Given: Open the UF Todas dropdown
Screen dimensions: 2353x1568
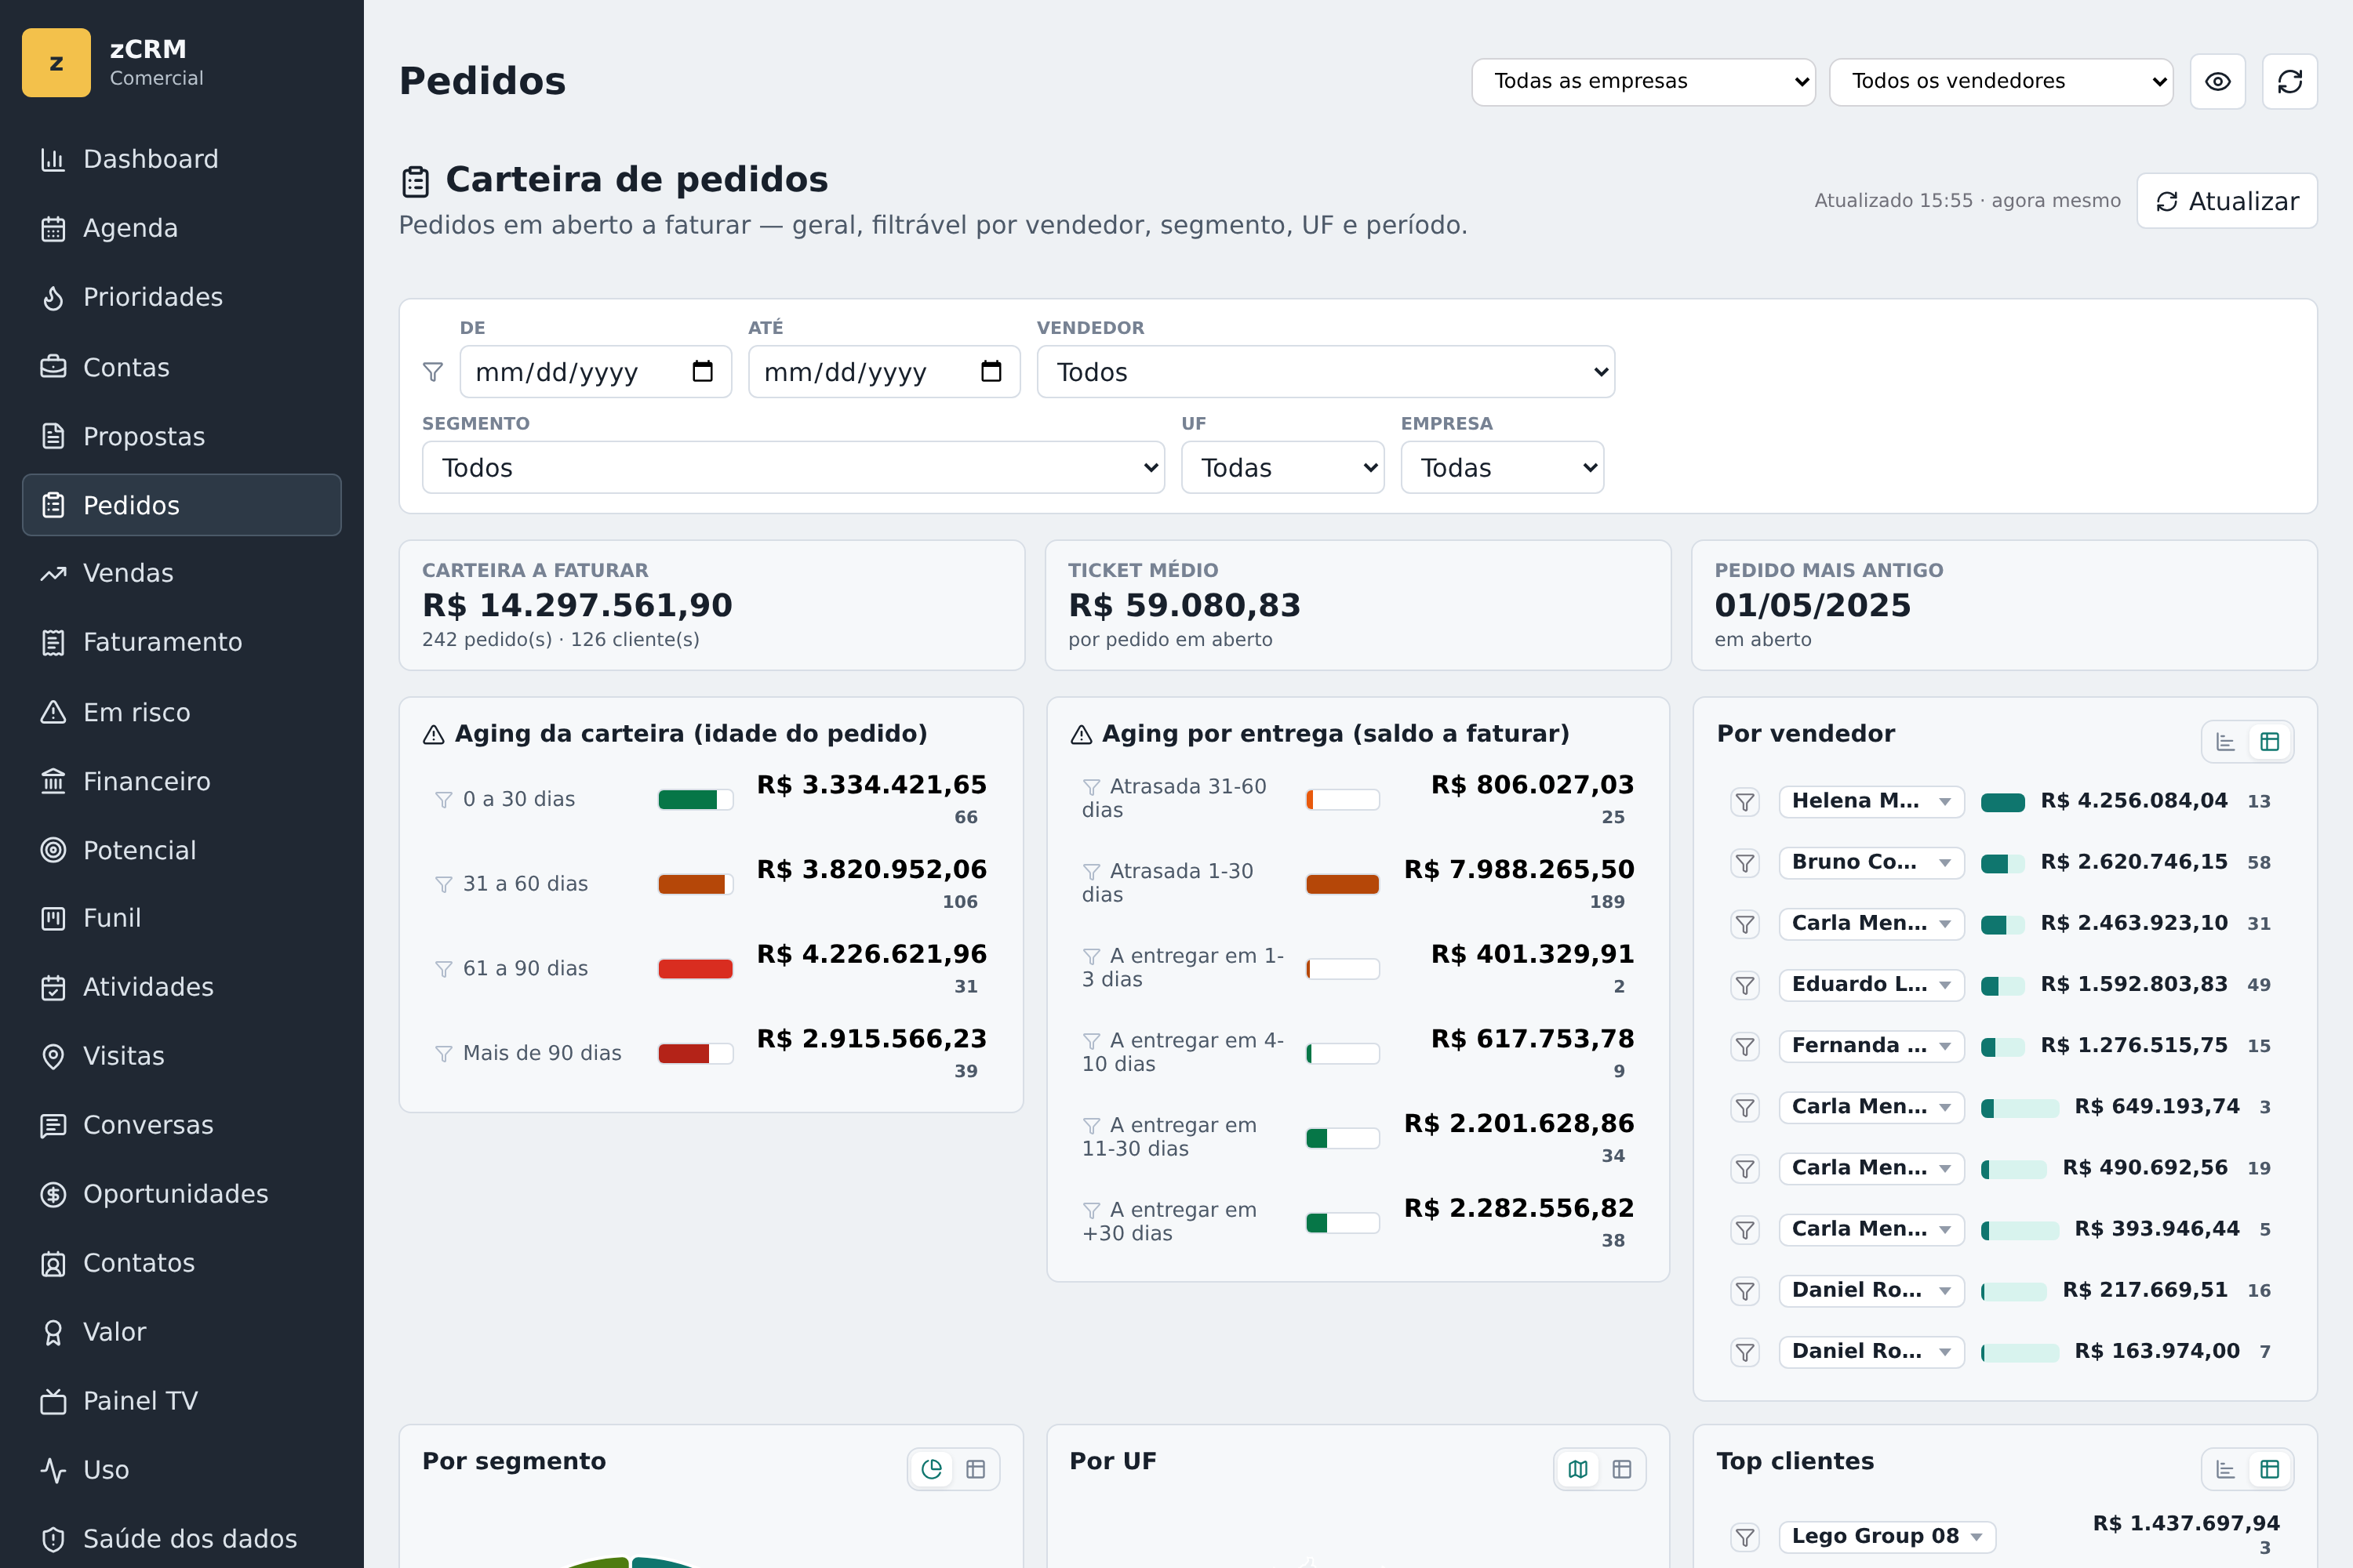Looking at the screenshot, I should click(x=1282, y=467).
